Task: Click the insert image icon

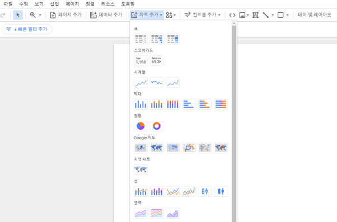Action: (242, 15)
